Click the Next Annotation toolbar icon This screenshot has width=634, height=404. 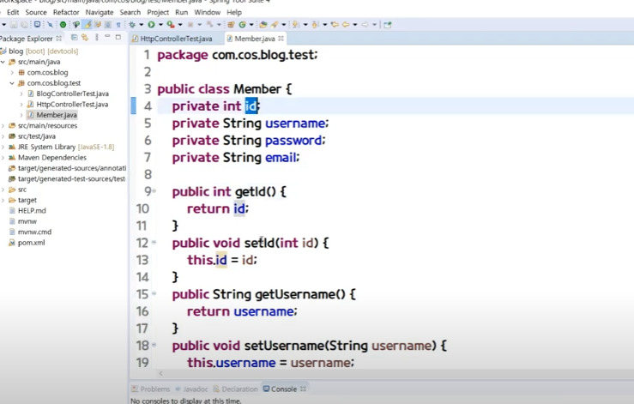coord(296,25)
